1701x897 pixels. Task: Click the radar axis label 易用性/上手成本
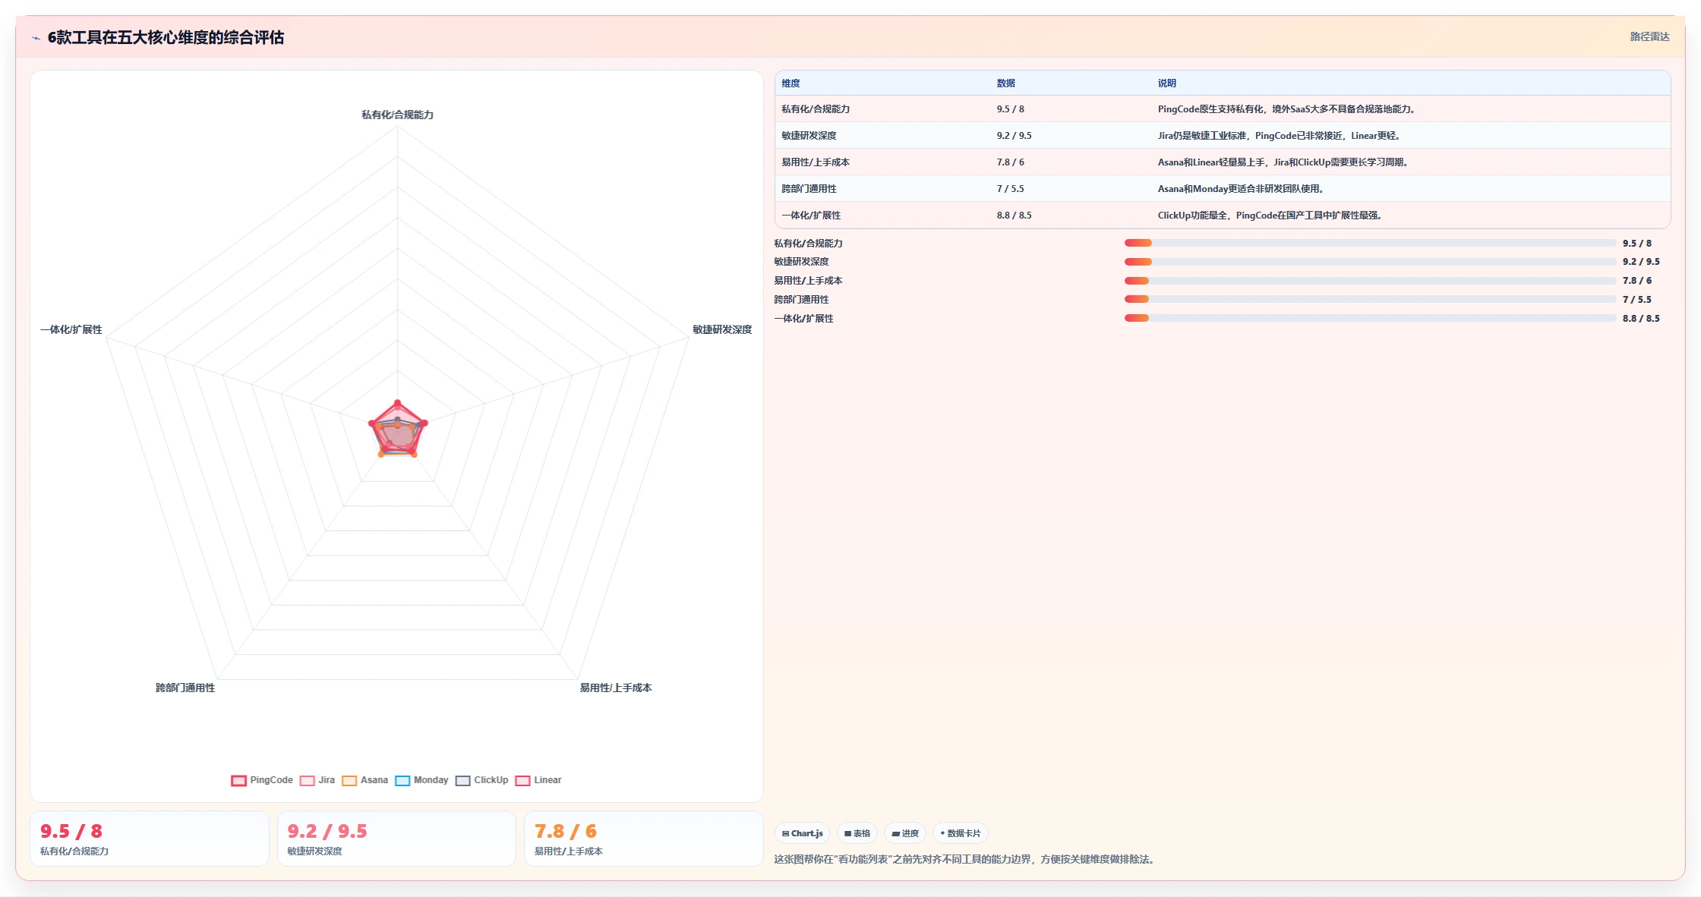pyautogui.click(x=616, y=688)
